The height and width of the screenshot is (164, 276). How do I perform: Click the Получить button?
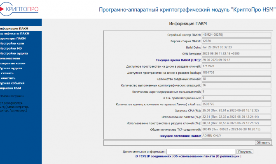(x=245, y=152)
